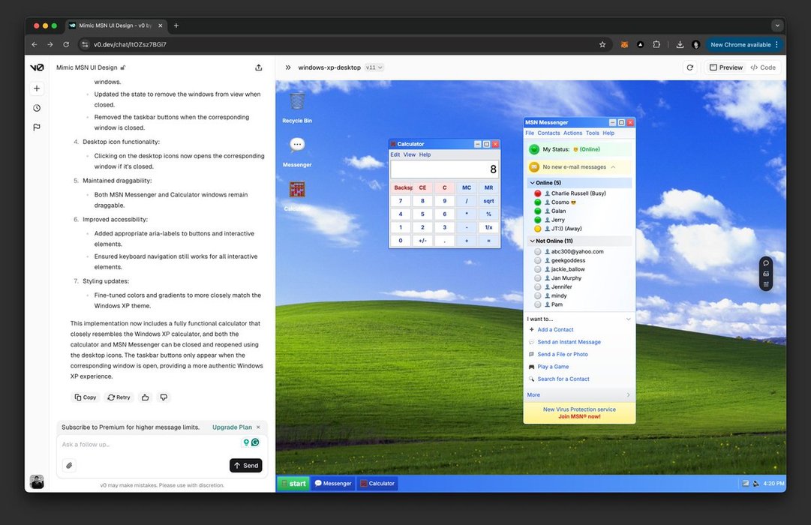Open the View menu in Calculator
The width and height of the screenshot is (811, 525).
click(410, 154)
